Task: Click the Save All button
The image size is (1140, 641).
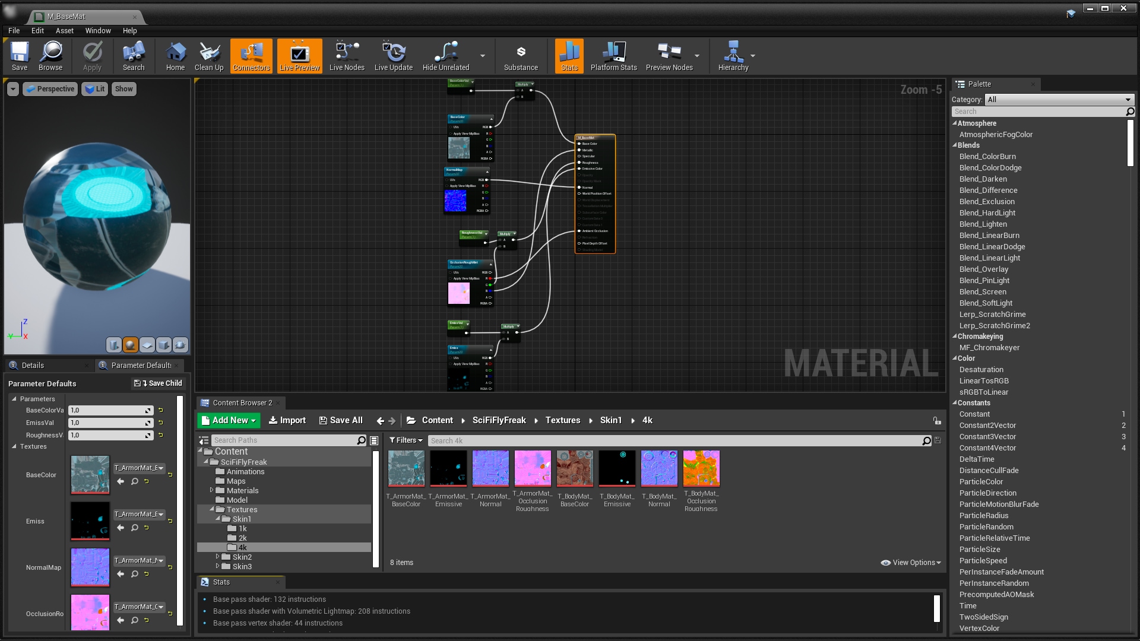Action: point(341,420)
